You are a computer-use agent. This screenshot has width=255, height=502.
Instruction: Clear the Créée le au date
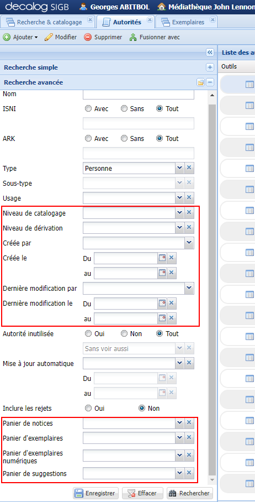172,273
